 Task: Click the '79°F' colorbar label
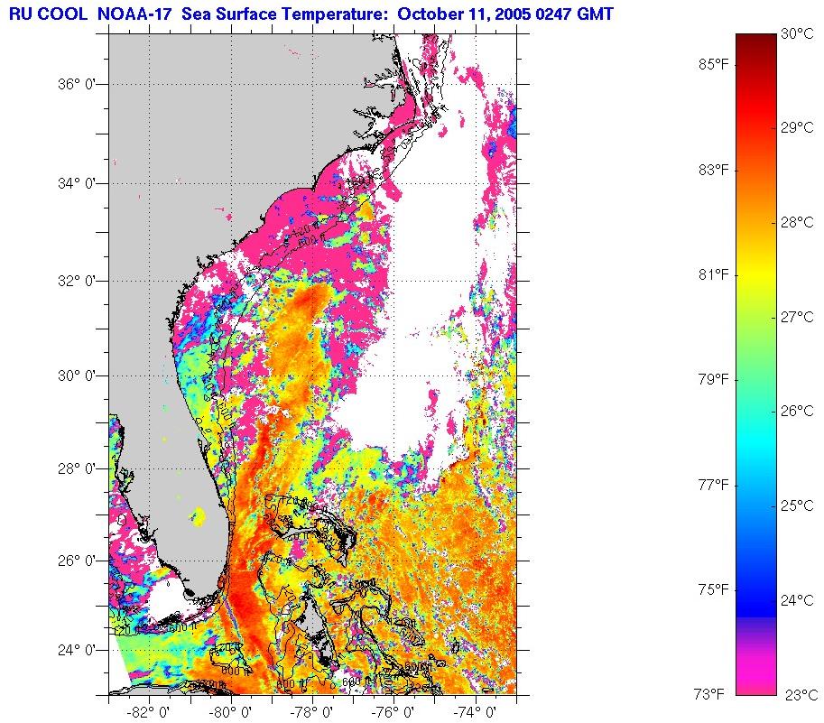click(714, 379)
